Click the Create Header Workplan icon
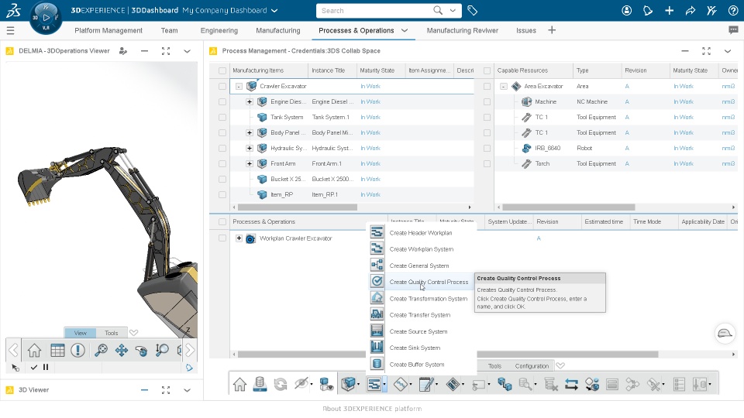This screenshot has width=744, height=418. point(377,232)
